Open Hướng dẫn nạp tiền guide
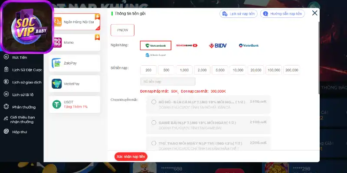This screenshot has width=347, height=173. coord(282,14)
